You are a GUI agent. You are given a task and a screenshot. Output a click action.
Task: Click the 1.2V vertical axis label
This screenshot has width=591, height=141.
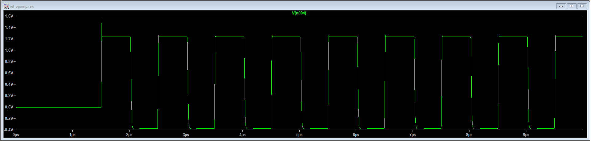[9, 39]
